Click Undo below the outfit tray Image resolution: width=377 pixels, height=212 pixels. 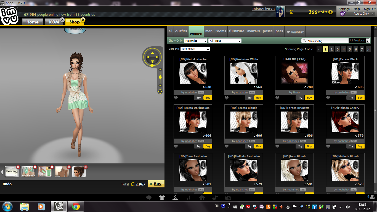tap(7, 184)
